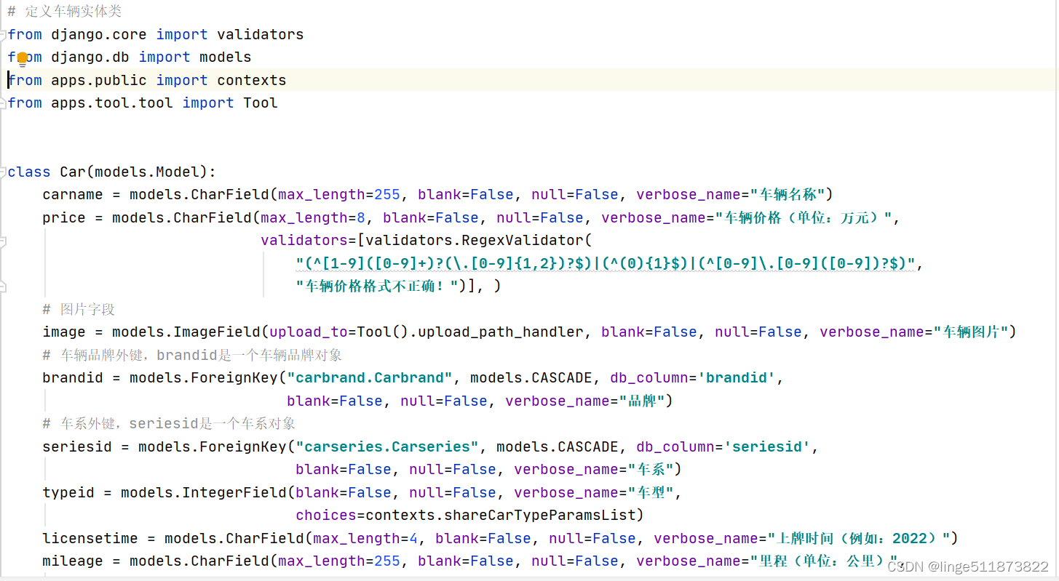Click "choices" keyword argument

(326, 515)
